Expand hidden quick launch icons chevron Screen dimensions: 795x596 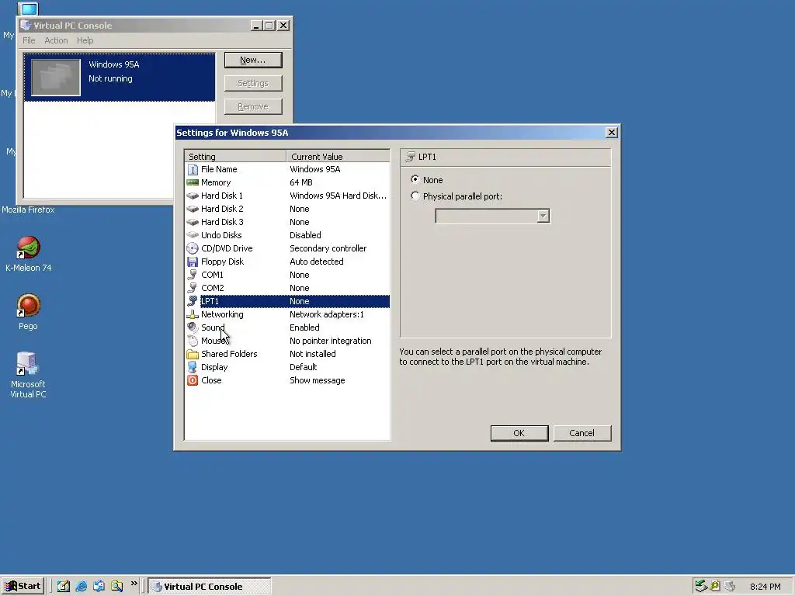tap(134, 584)
